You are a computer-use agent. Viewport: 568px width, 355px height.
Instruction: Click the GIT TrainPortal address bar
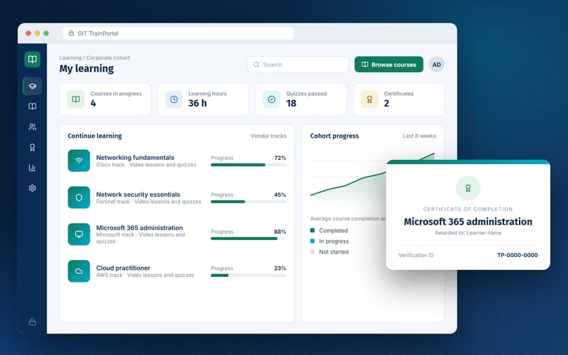pos(178,33)
